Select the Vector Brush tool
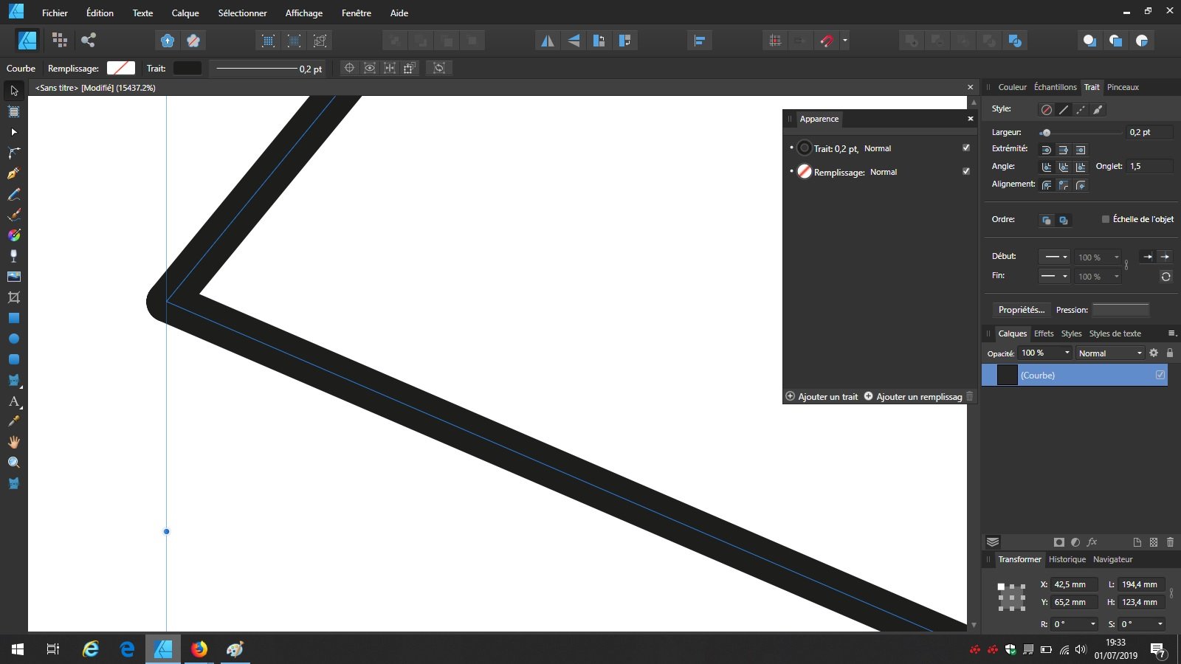Image resolution: width=1181 pixels, height=664 pixels. [13, 215]
